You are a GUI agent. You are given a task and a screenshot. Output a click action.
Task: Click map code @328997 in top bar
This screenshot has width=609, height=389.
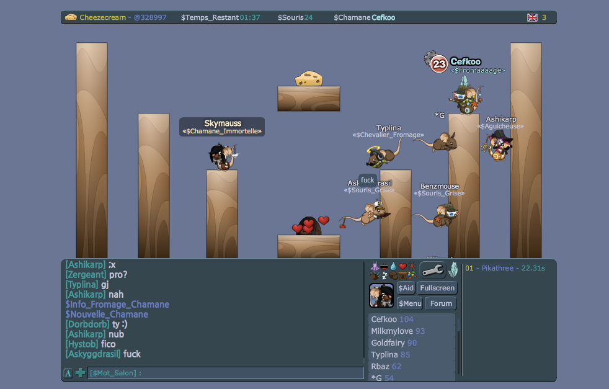(150, 17)
